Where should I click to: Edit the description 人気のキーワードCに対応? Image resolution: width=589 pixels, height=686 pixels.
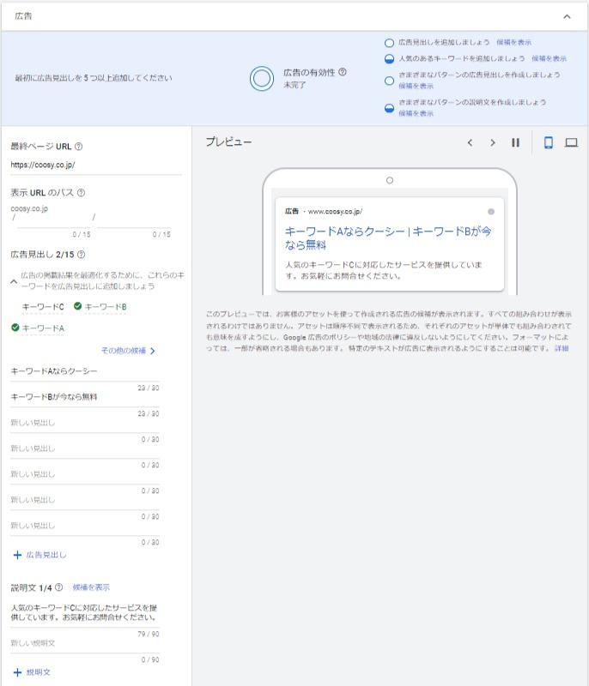[84, 612]
